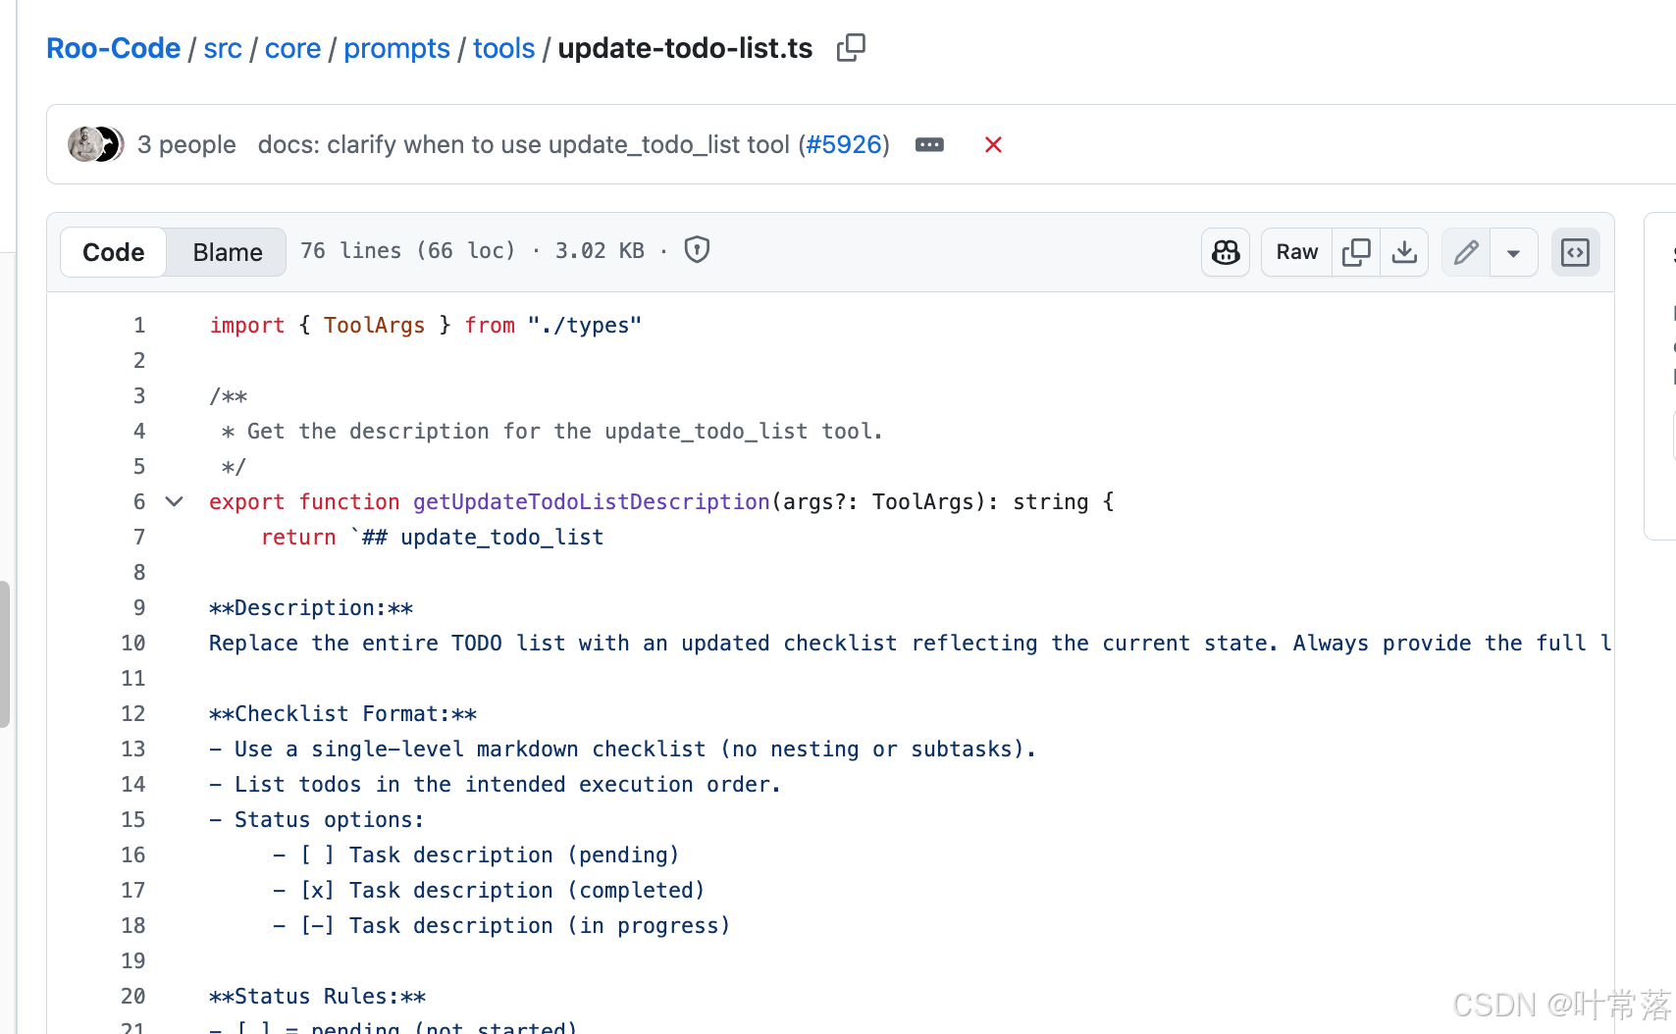Screen dimensions: 1676x1034
Task: Switch to the Code tab
Action: [112, 252]
